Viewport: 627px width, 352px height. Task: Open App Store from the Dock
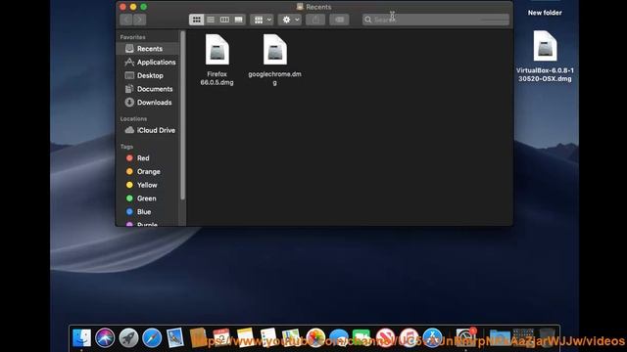click(432, 337)
